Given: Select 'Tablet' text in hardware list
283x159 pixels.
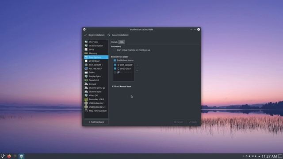Looking at the screenshot, I should coord(92,72).
